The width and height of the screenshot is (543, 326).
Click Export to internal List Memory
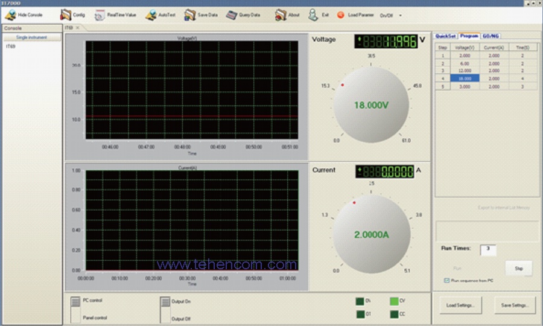(x=504, y=208)
